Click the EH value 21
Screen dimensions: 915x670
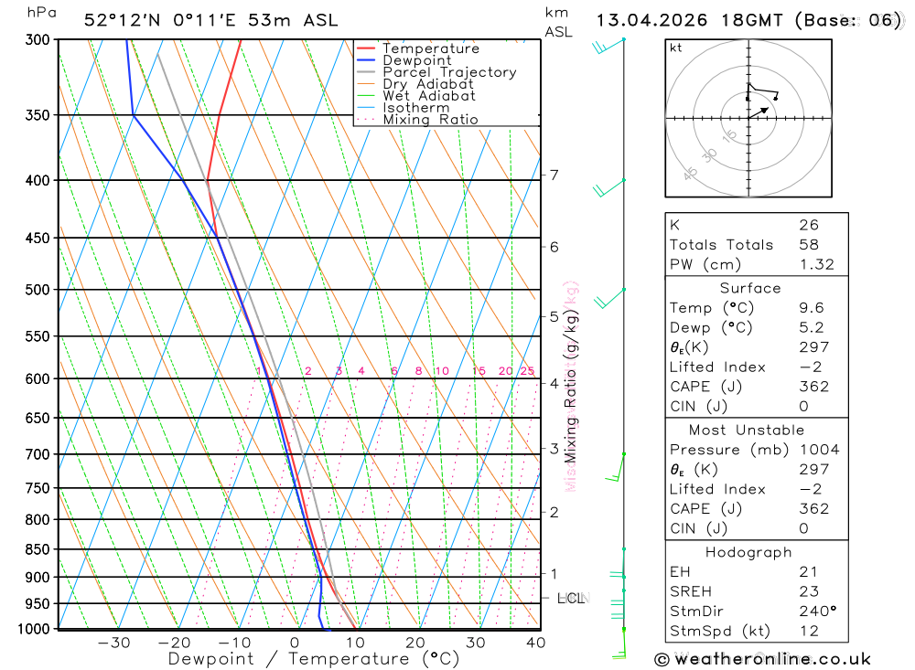pyautogui.click(x=808, y=572)
